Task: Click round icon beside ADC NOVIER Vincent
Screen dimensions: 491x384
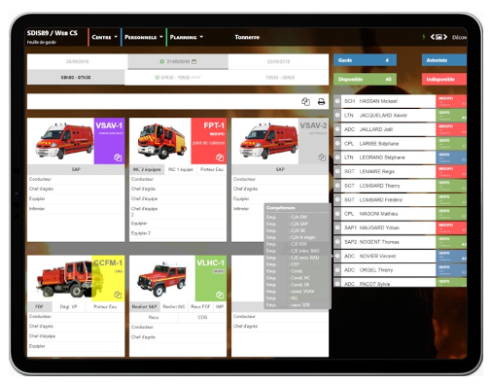Action: click(337, 256)
